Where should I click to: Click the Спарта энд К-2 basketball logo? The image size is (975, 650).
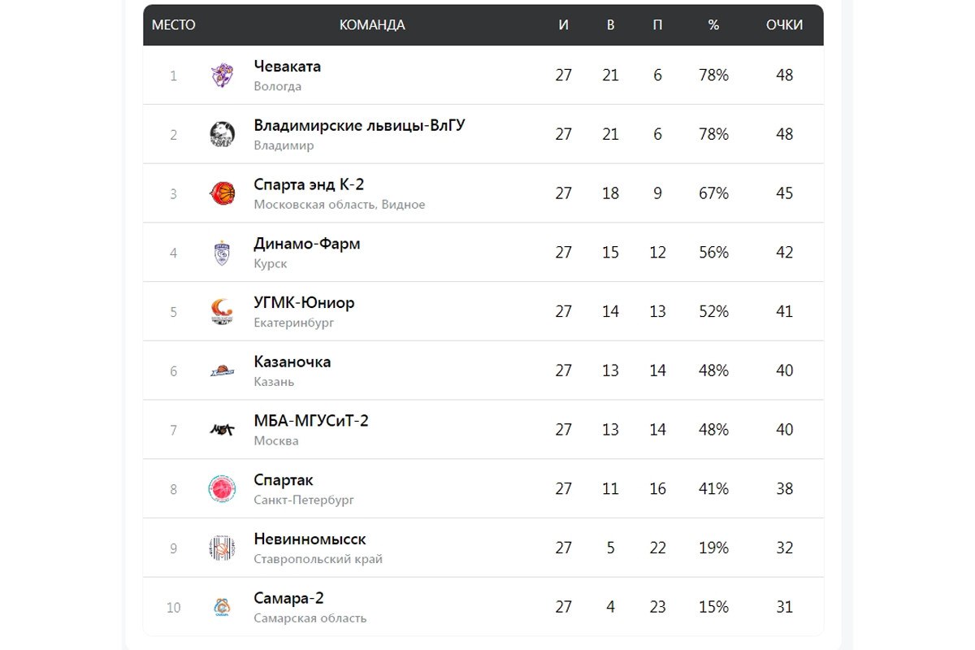(x=222, y=193)
